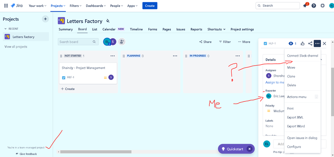Open NOT STARTED column more actions
This screenshot has height=157, width=334.
(113, 56)
